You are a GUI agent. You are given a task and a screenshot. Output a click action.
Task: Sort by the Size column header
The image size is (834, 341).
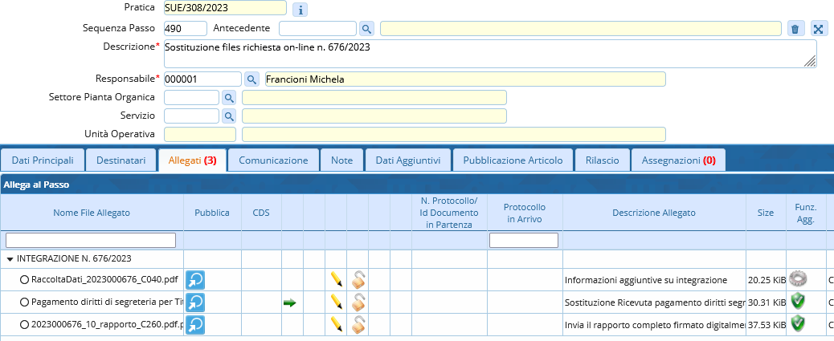coord(765,213)
